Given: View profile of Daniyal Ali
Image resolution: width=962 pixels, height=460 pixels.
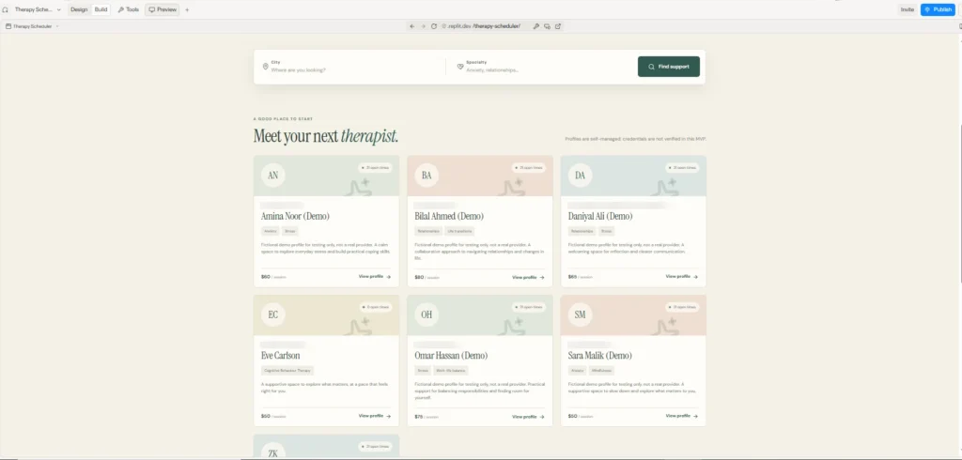Looking at the screenshot, I should [x=682, y=277].
